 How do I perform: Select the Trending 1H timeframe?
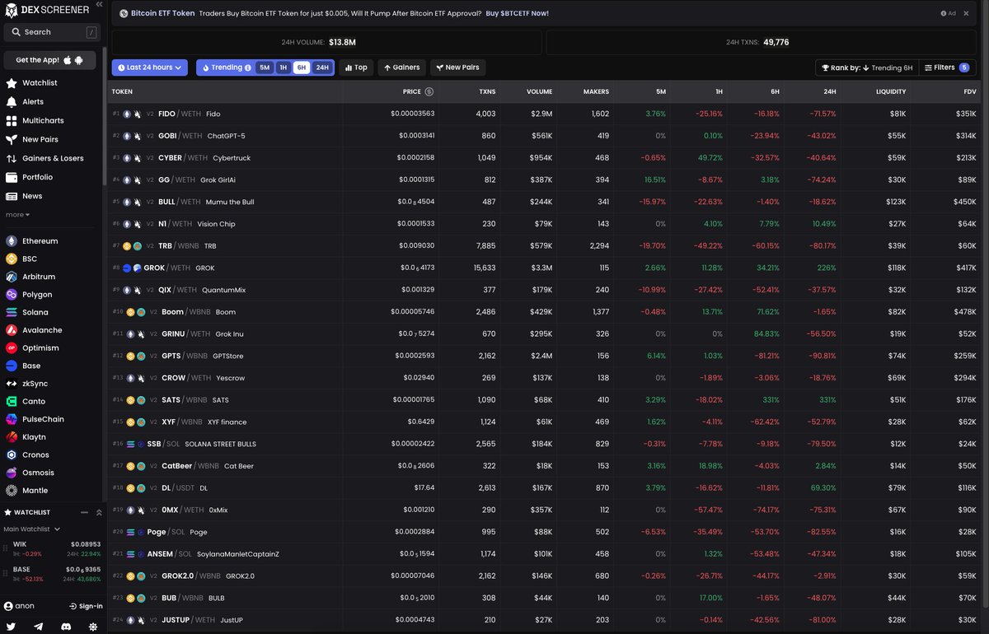tap(283, 68)
